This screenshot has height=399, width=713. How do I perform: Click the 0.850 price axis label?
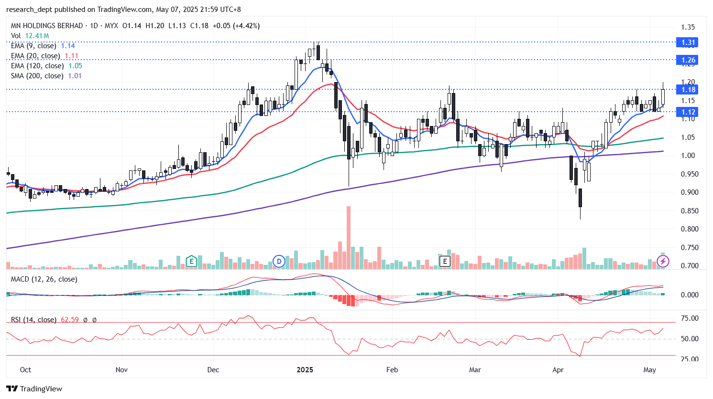[x=690, y=211]
